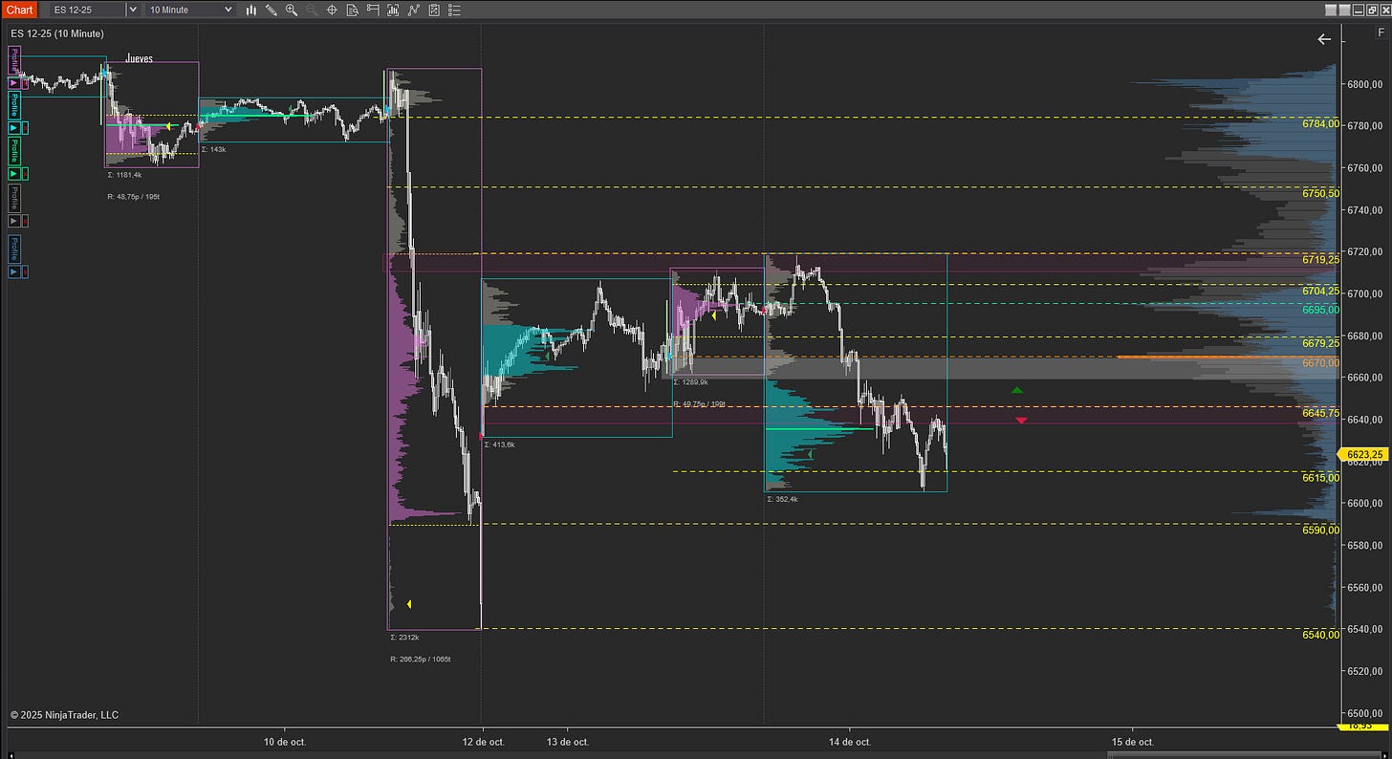This screenshot has width=1392, height=759.
Task: Click the cyan 6695,00 price label
Action: tap(1320, 310)
